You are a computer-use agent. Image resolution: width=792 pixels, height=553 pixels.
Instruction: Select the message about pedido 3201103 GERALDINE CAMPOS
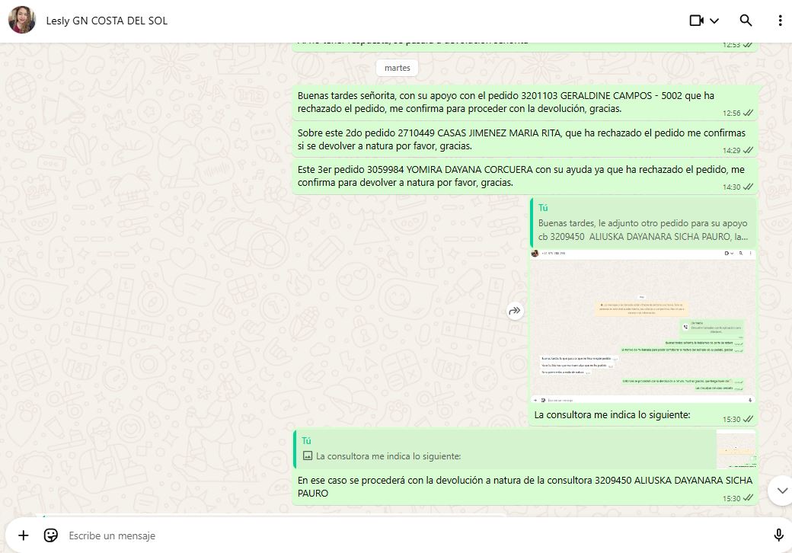(x=506, y=102)
